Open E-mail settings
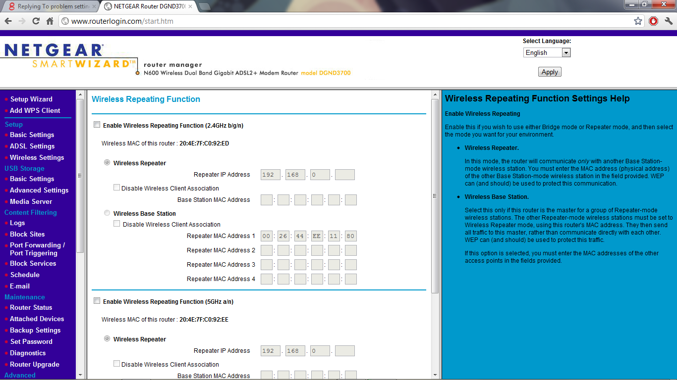677x380 pixels. (20, 286)
